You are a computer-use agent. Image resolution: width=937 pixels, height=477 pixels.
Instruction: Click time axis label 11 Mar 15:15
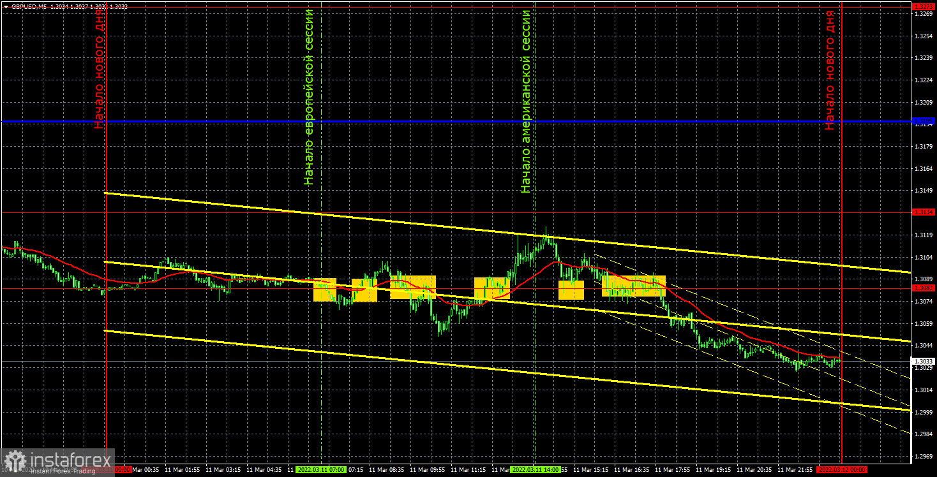point(591,469)
